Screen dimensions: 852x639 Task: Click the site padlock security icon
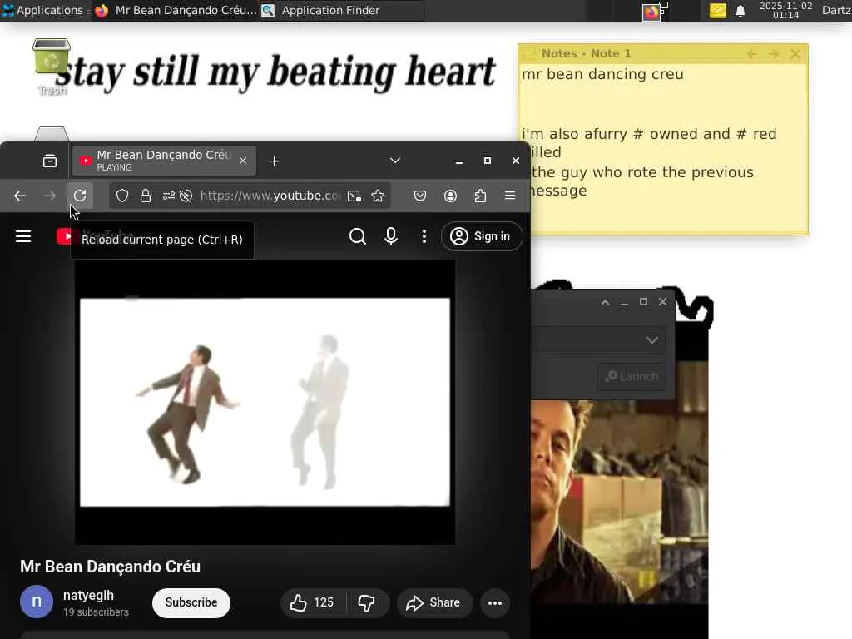146,196
